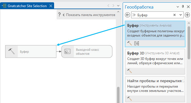Select the Буфер tool element in model
191x103 pixels.
31,51
